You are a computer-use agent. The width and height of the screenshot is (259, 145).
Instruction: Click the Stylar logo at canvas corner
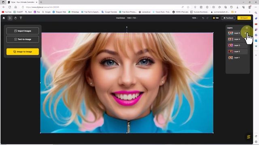[x=248, y=137]
